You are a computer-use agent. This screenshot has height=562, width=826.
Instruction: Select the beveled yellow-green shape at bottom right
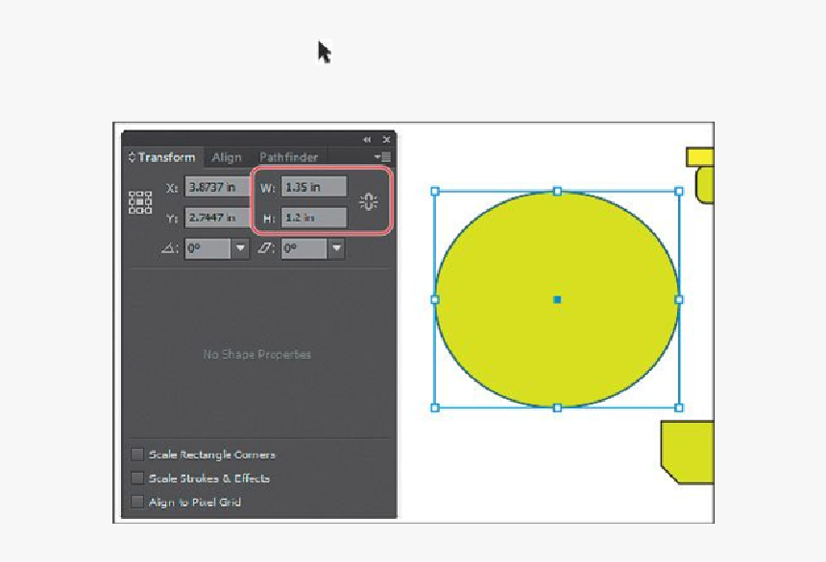[x=688, y=452]
